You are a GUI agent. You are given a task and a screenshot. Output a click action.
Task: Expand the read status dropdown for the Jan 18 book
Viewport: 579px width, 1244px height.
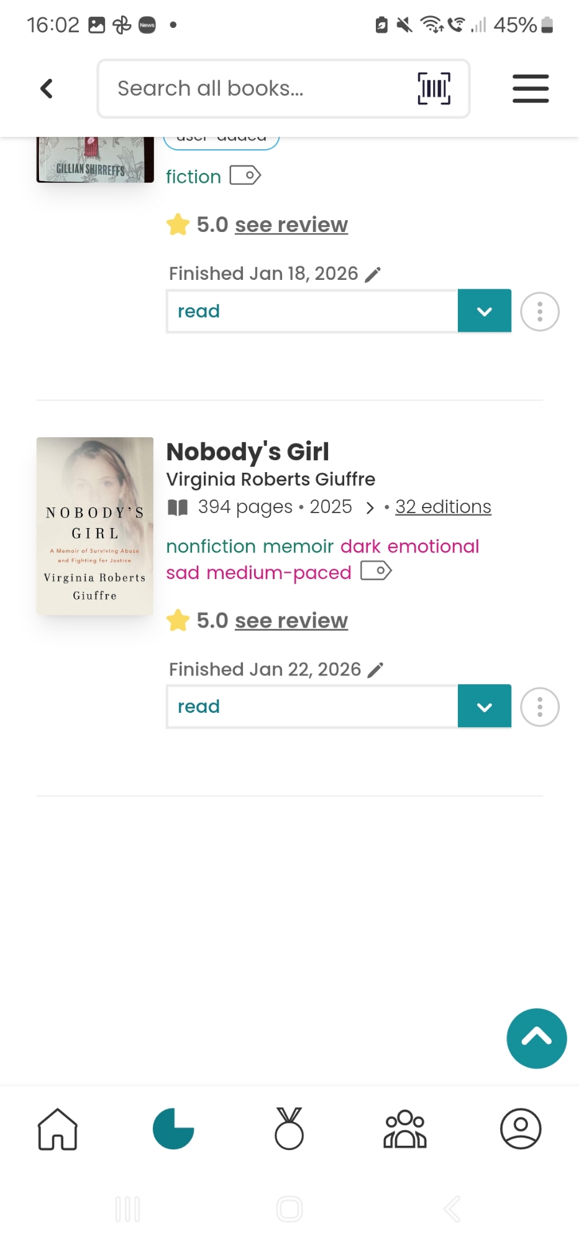tap(484, 311)
